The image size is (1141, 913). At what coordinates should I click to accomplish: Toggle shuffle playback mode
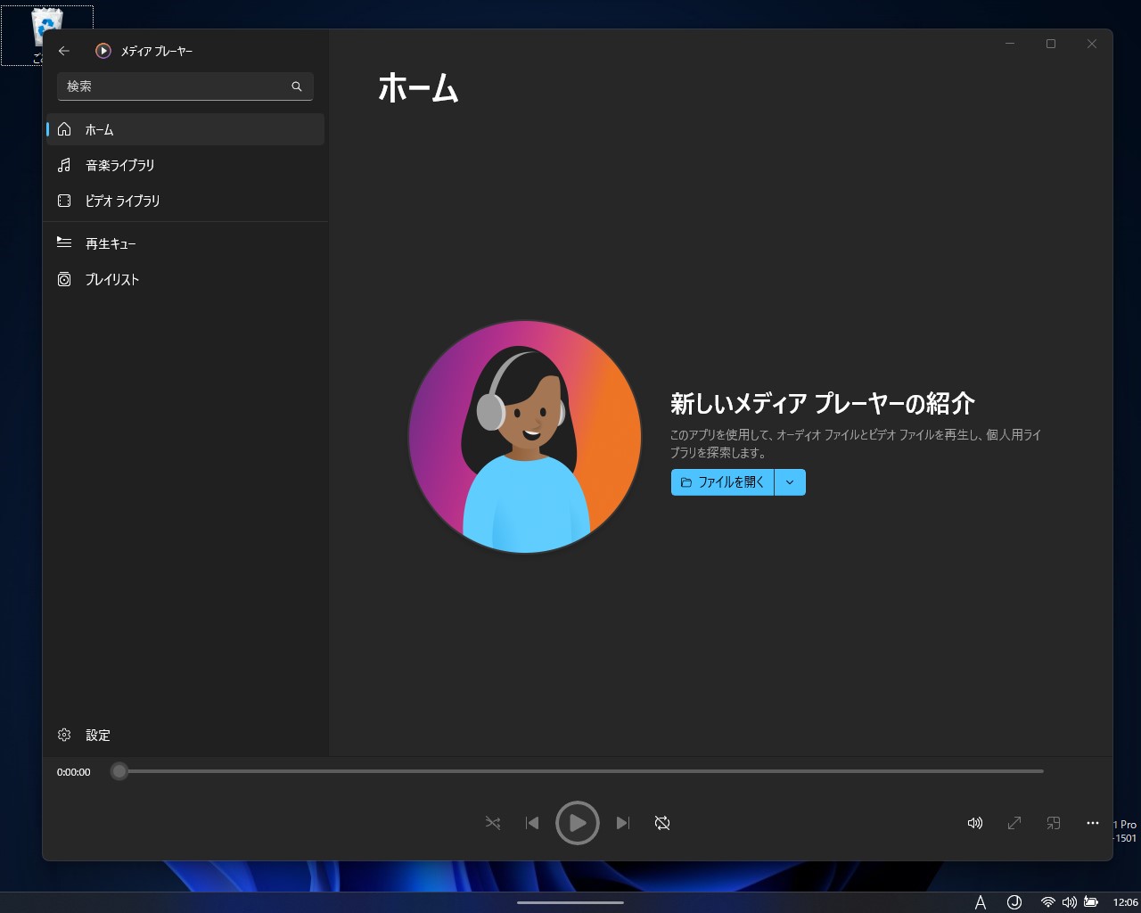(492, 823)
